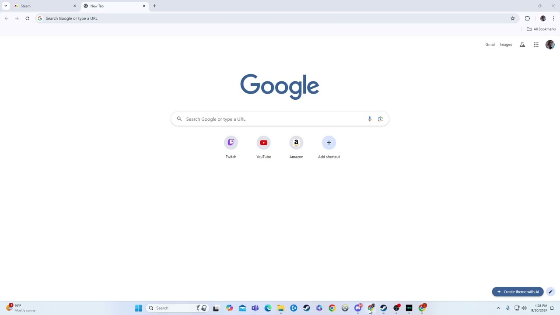
Task: Open the black waveform app in taskbar
Action: pyautogui.click(x=409, y=308)
